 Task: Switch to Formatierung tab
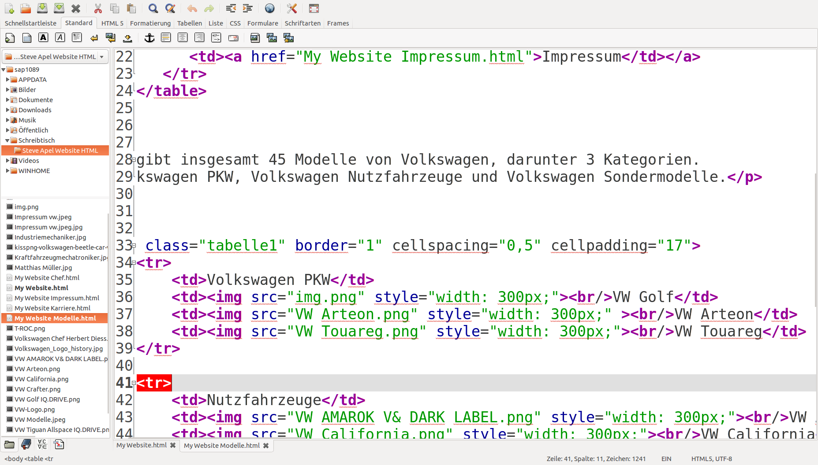tap(150, 23)
